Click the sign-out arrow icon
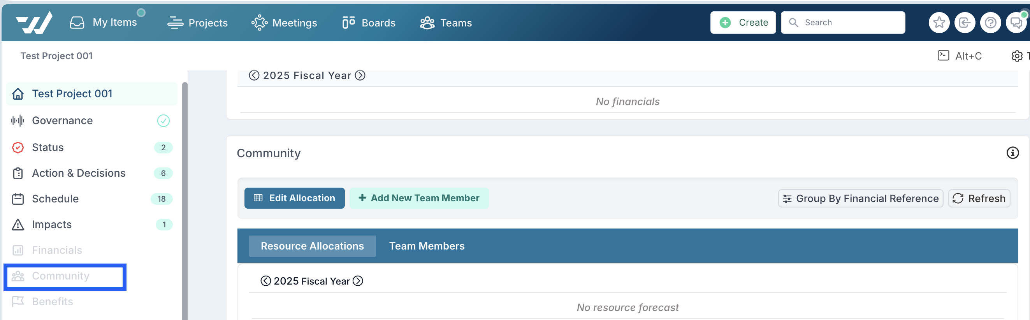Screen dimensions: 1030x320 [965, 23]
